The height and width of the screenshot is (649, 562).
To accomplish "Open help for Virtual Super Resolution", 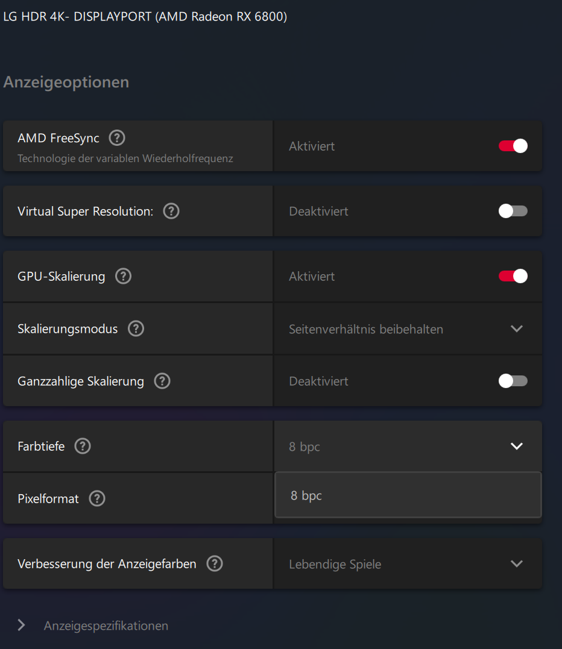I will 171,211.
